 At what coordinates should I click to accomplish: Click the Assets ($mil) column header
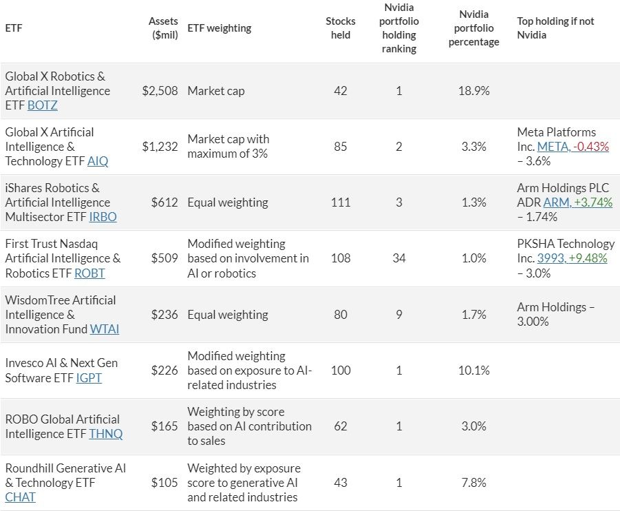coord(163,28)
